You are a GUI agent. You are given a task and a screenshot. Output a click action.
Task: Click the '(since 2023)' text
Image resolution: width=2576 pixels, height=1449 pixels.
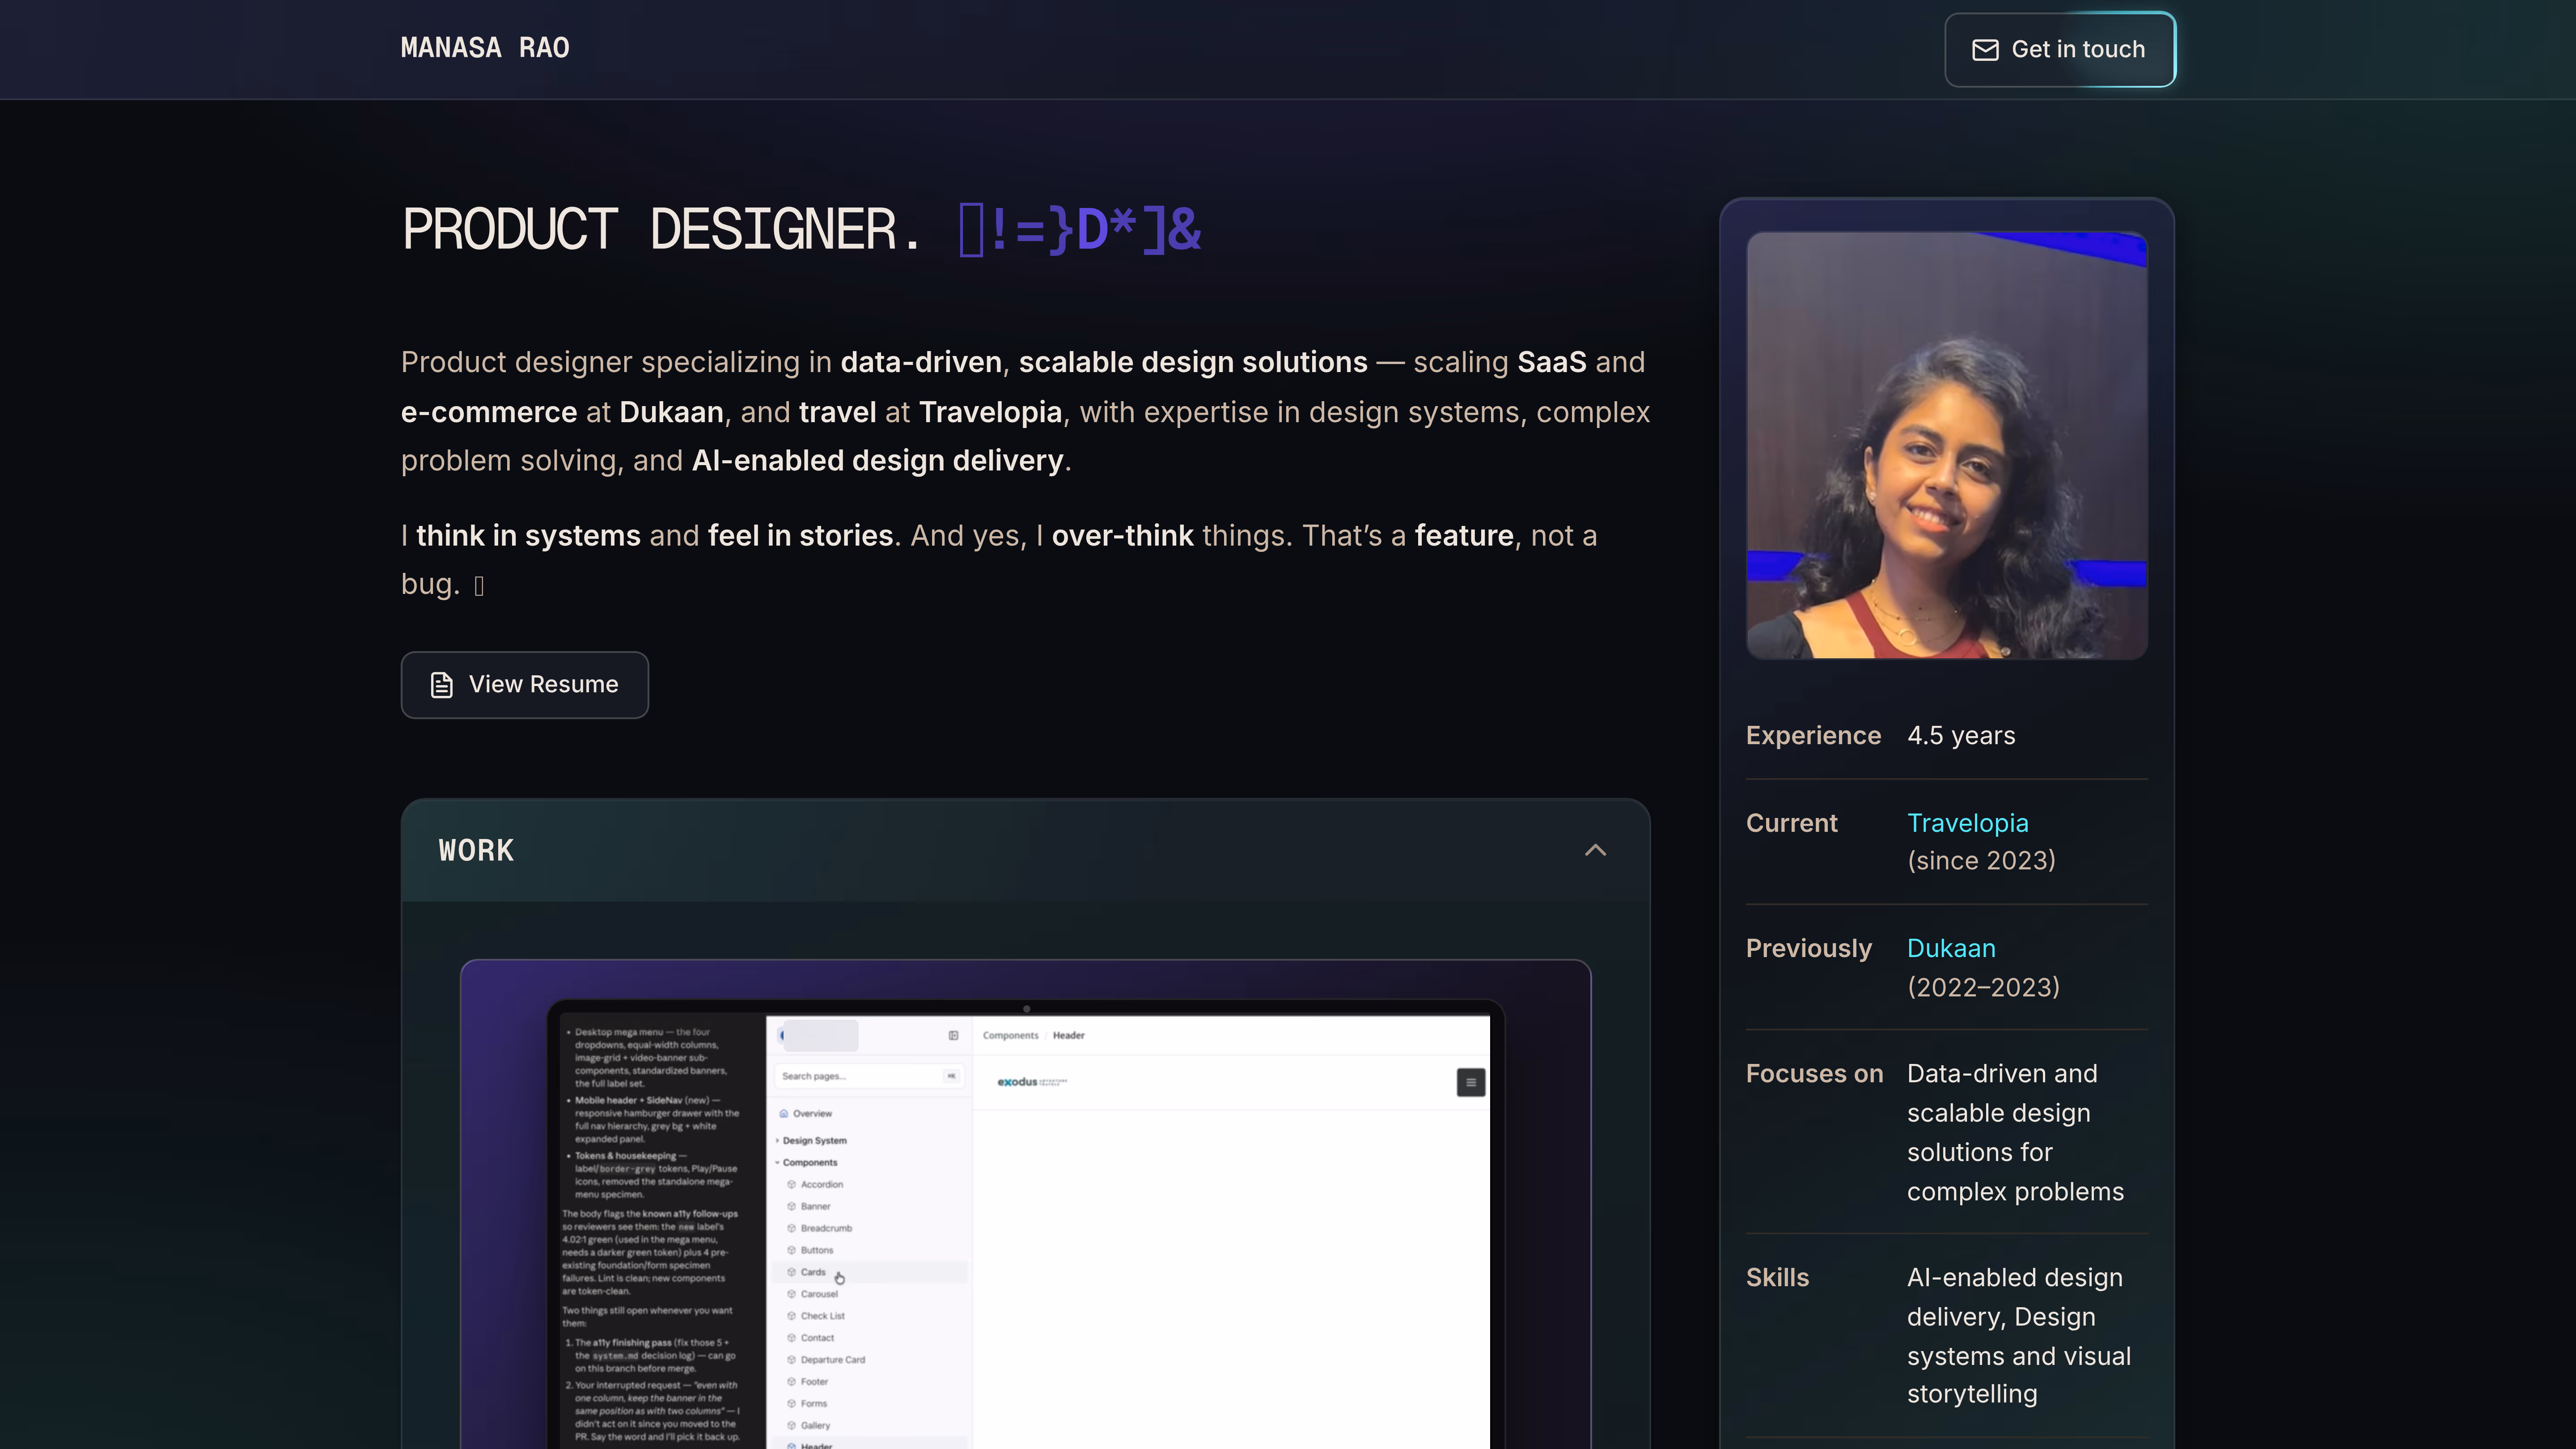coord(1981,861)
